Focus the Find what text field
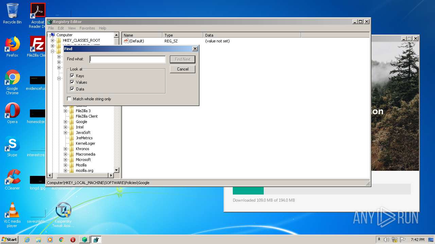Viewport: 435px width, 244px height. point(127,59)
